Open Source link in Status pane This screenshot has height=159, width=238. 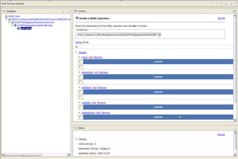click(x=221, y=135)
